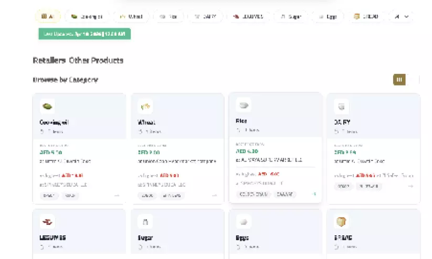This screenshot has height=259, width=432.
Task: Click the LEGUMES card icon
Action: click(x=47, y=221)
